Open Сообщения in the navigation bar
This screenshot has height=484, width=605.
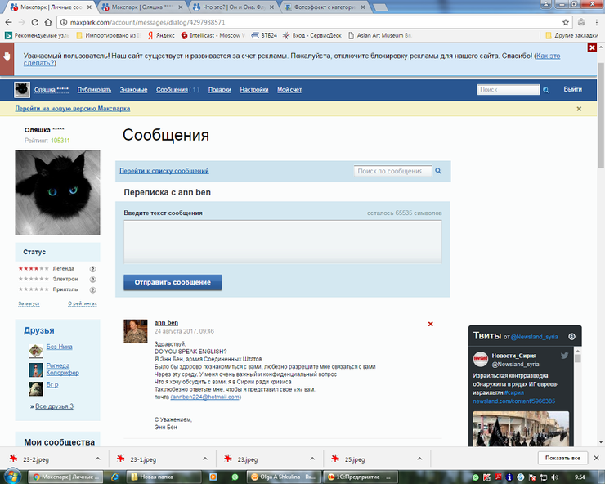172,89
